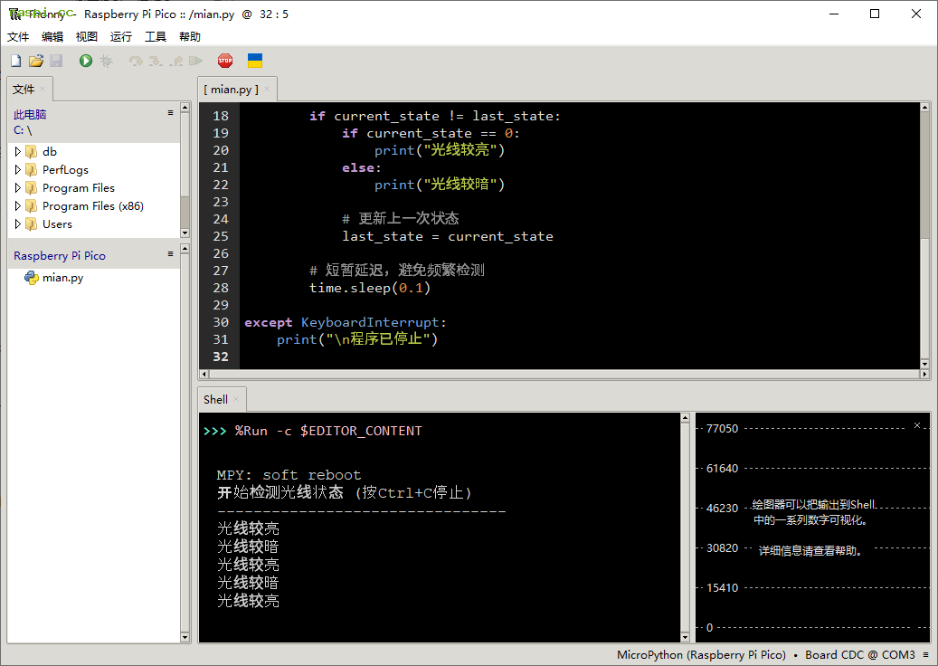Expand the Users folder node
This screenshot has width=938, height=666.
pos(18,224)
